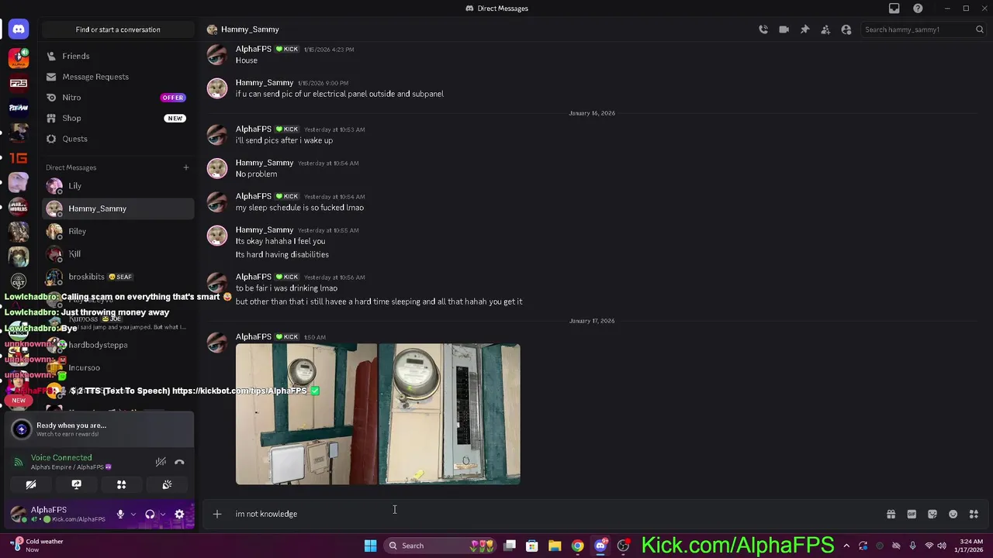
Task: Click Hammy_Sammy avatar on electrical panel message
Action: tap(217, 88)
